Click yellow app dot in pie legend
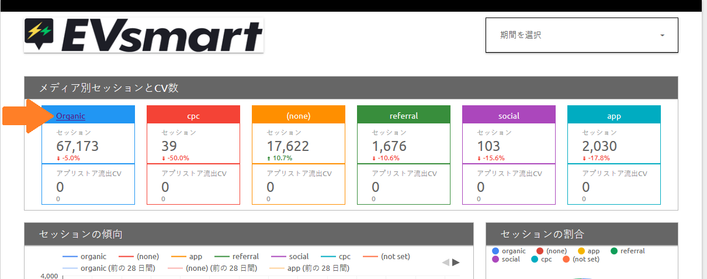The image size is (707, 279). [x=581, y=251]
